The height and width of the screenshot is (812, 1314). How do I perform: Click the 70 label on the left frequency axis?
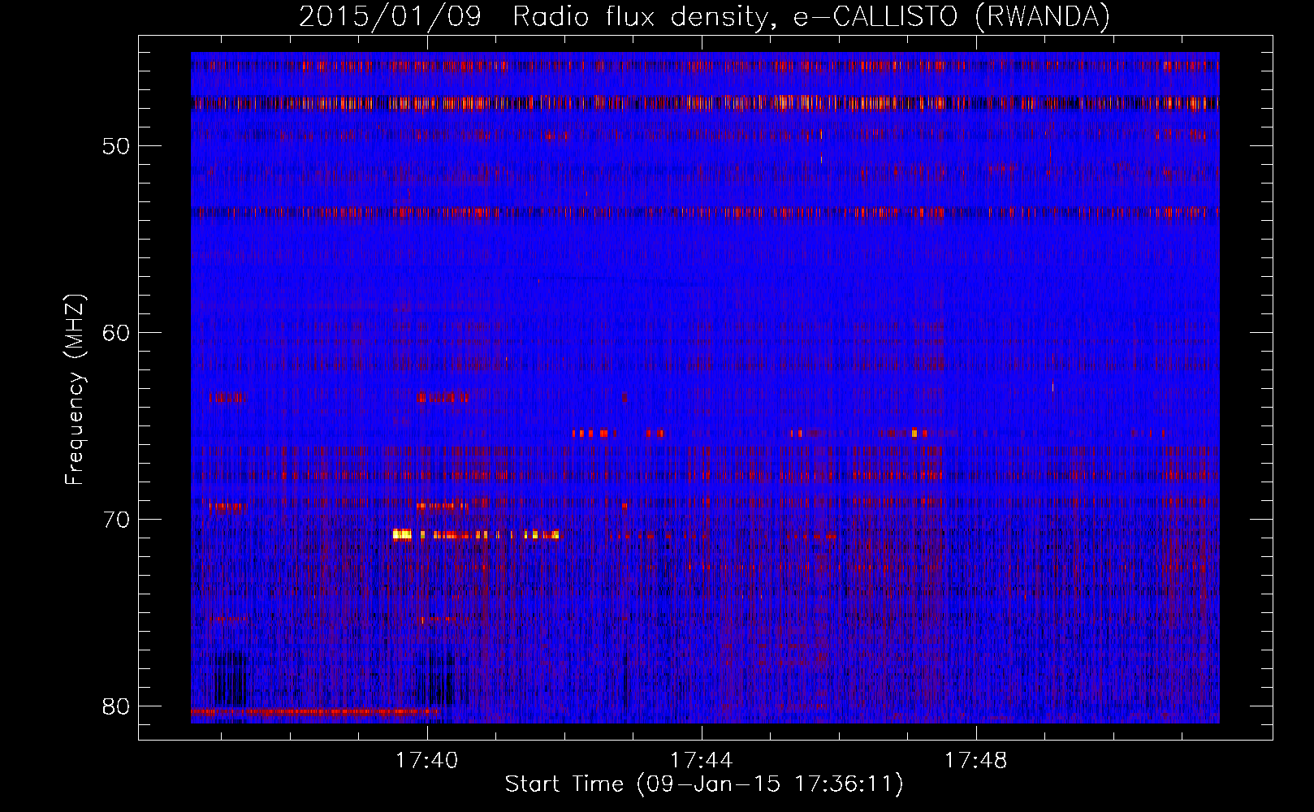(x=116, y=519)
